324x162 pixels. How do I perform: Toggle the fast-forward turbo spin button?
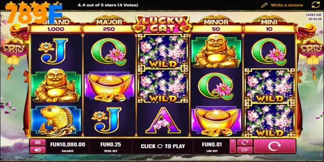[x=245, y=150]
